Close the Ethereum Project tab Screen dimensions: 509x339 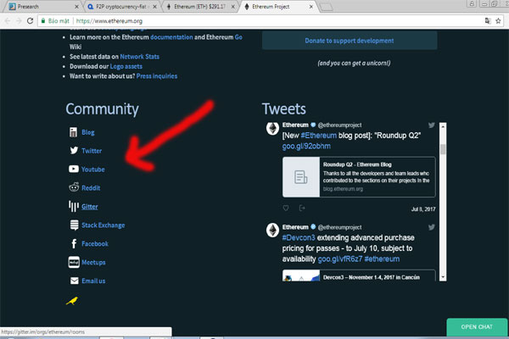pyautogui.click(x=311, y=7)
